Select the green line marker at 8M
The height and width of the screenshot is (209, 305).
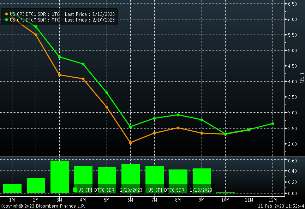(178, 115)
